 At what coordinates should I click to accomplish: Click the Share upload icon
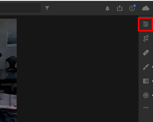[x=120, y=8]
